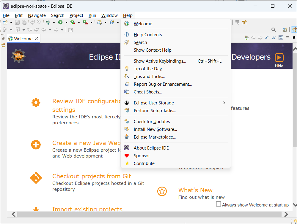This screenshot has width=297, height=224.
Task: Open Next Annotation dropdown arrow
Action: (x=11, y=30)
